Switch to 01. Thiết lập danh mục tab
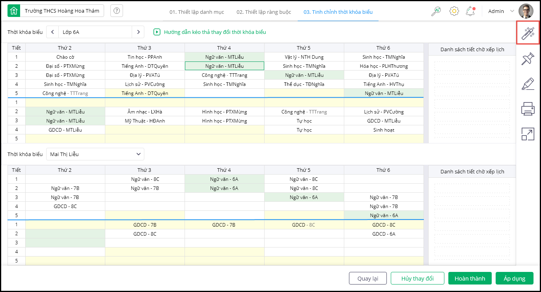This screenshot has height=292, width=541. pos(197,12)
